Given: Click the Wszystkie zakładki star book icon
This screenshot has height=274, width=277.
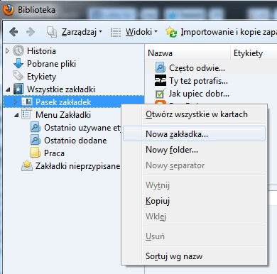Looking at the screenshot, I should click(18, 89).
